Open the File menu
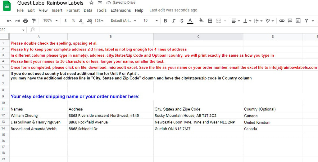 click(20, 10)
